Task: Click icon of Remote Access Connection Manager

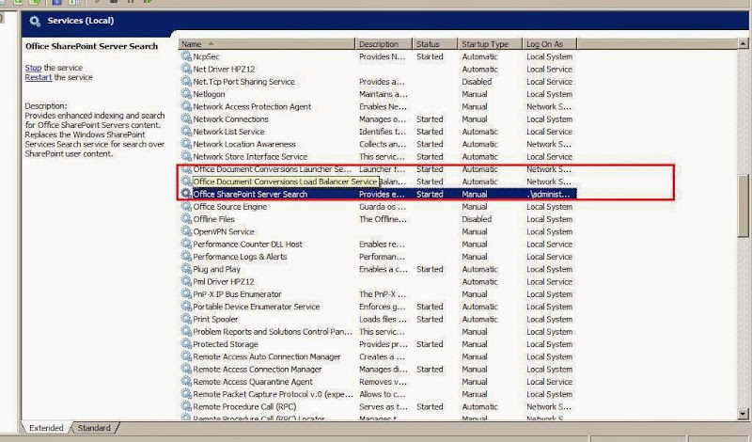Action: (185, 369)
